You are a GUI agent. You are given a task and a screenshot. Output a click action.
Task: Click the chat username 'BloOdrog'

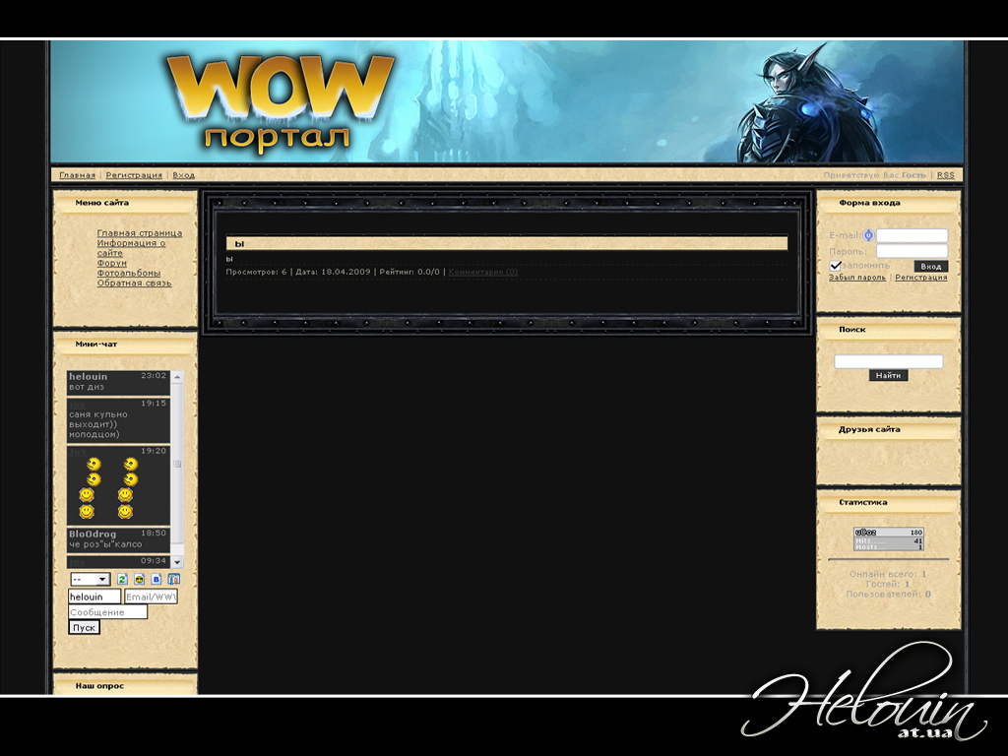coord(93,535)
